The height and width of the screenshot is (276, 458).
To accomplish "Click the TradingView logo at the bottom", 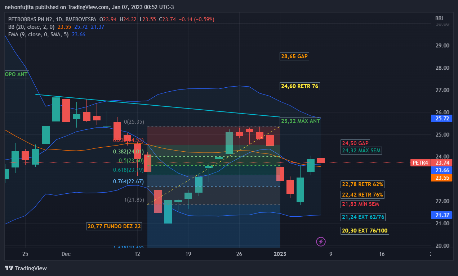I will tap(26, 268).
